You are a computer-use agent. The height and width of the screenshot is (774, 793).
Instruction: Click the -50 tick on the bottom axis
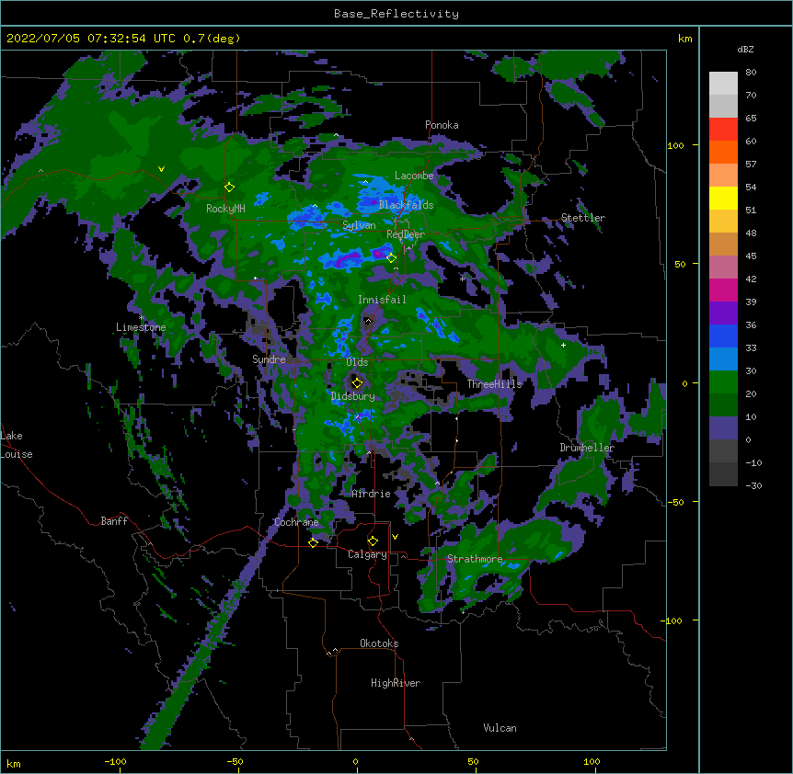tap(235, 761)
